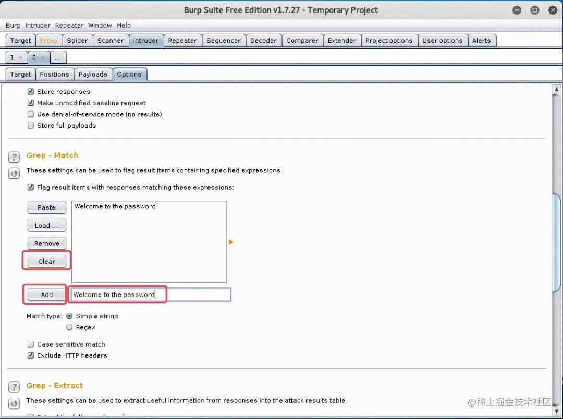563x419 pixels.
Task: Switch to the Extender tab
Action: (x=342, y=41)
